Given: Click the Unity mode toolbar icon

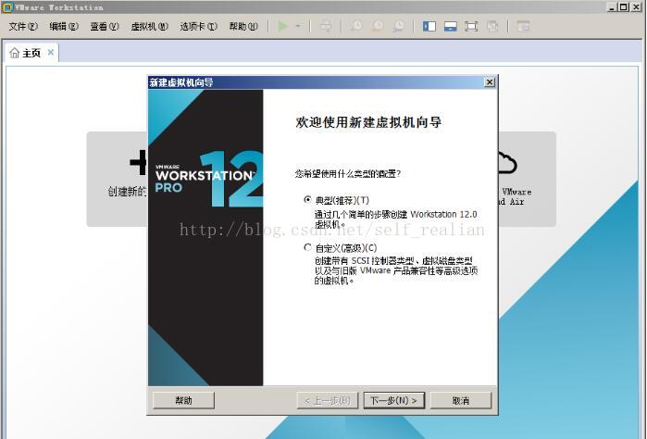Looking at the screenshot, I should 492,27.
